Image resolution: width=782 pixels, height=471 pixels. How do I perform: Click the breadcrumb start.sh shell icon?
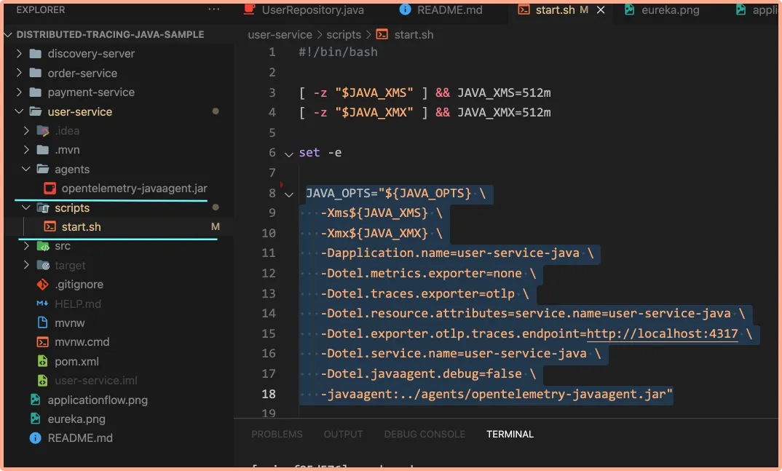point(382,34)
